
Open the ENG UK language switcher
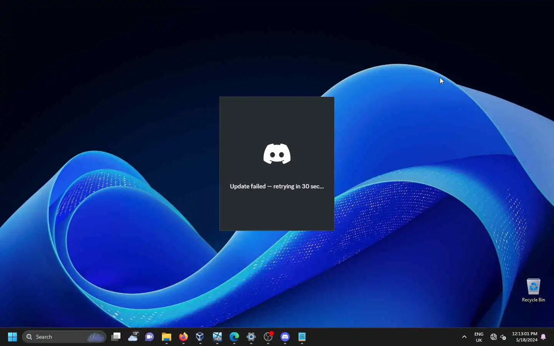coord(479,337)
